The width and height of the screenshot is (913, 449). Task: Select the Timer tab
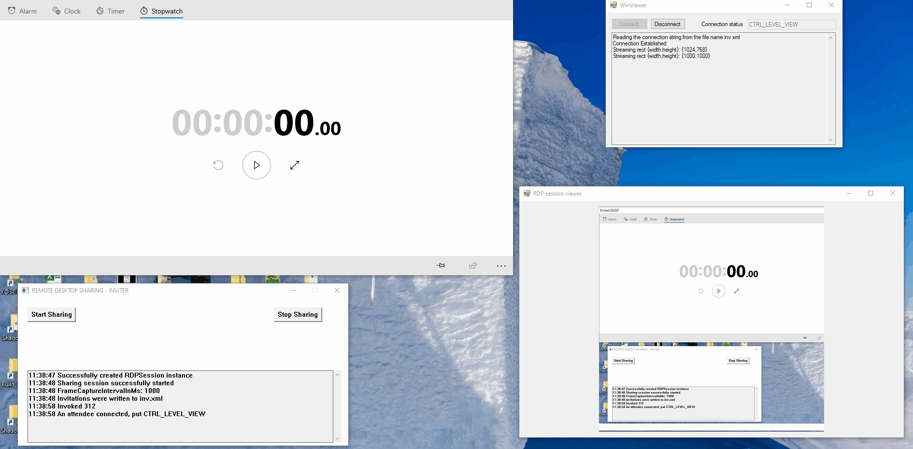click(x=110, y=11)
